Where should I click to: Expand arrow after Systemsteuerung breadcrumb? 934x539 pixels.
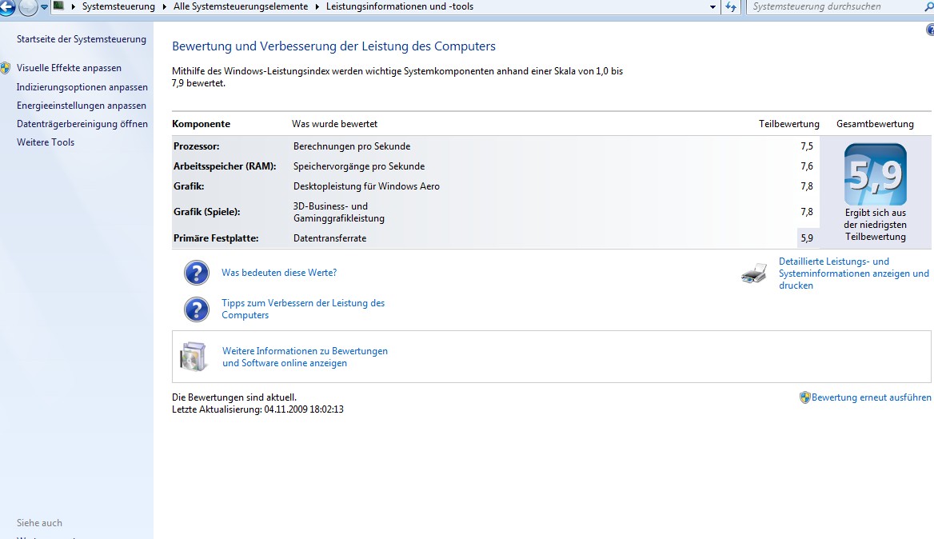coord(165,6)
